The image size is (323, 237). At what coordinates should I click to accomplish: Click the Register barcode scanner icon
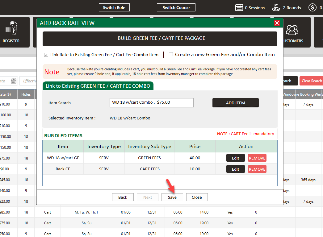(x=11, y=29)
